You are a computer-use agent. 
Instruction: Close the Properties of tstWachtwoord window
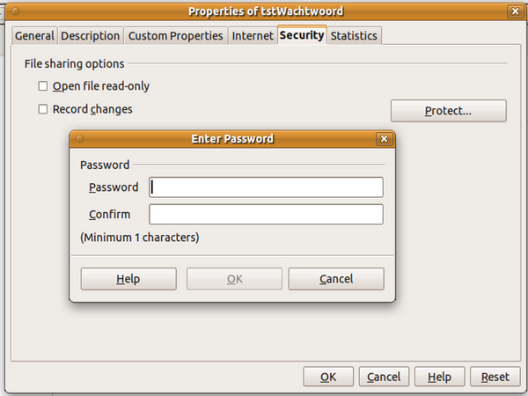514,11
